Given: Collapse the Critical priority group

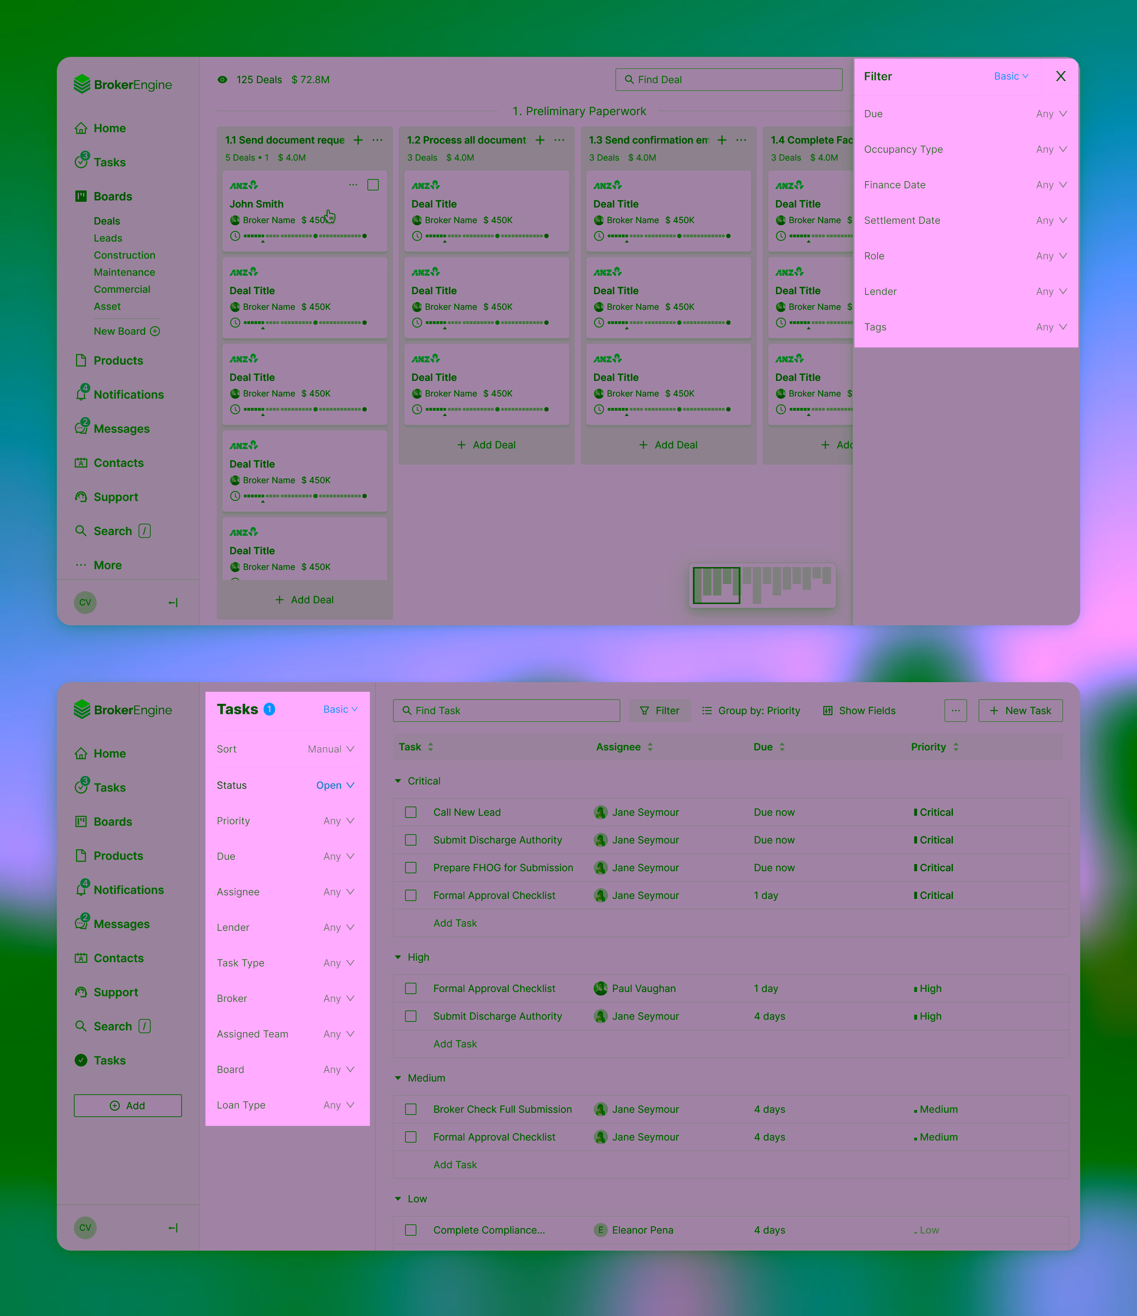Looking at the screenshot, I should (398, 781).
